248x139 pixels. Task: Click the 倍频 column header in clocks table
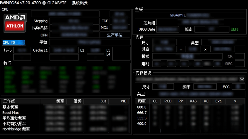(x=75, y=101)
